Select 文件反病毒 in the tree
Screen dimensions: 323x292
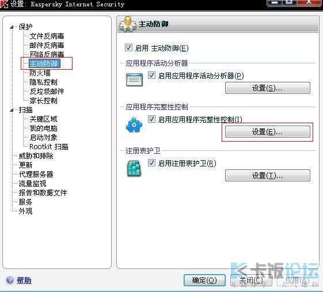[x=47, y=36]
